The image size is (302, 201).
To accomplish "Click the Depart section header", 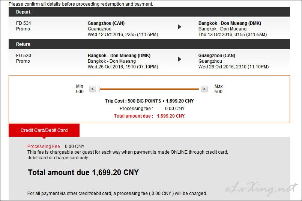I will (149, 12).
